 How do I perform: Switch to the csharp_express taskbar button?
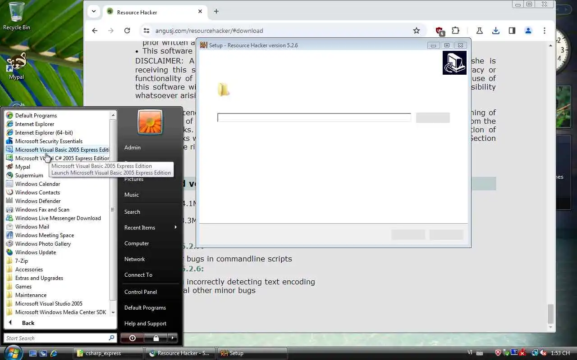108,353
